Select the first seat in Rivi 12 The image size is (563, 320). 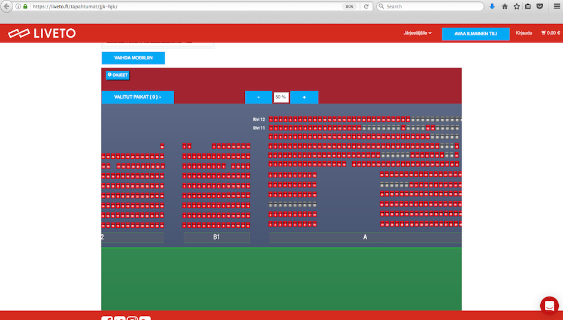point(271,119)
